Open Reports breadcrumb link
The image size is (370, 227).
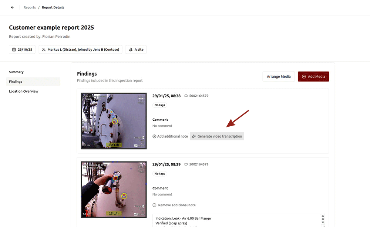click(30, 7)
